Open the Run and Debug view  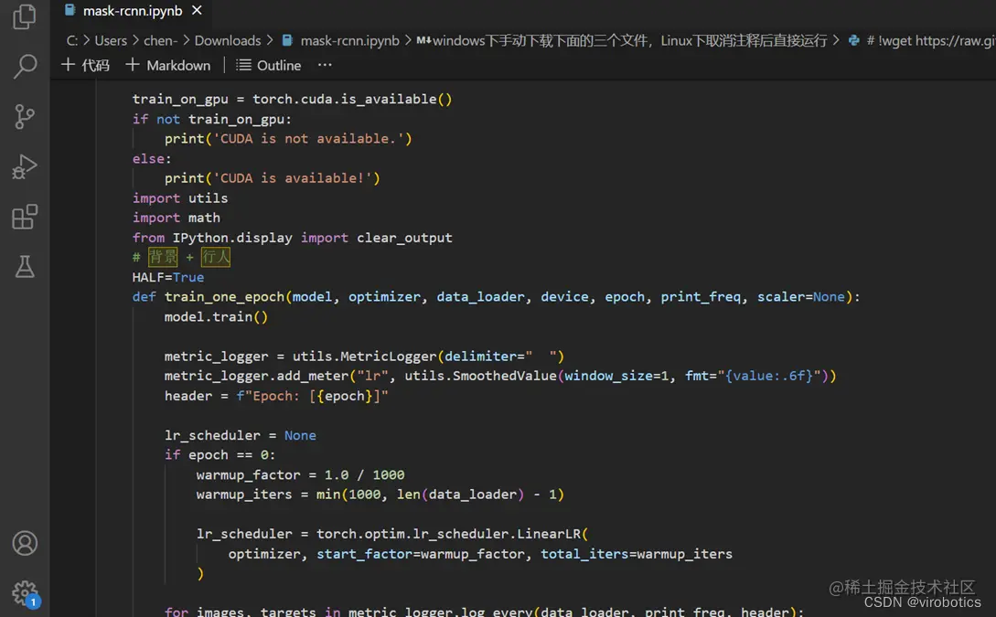[x=24, y=167]
